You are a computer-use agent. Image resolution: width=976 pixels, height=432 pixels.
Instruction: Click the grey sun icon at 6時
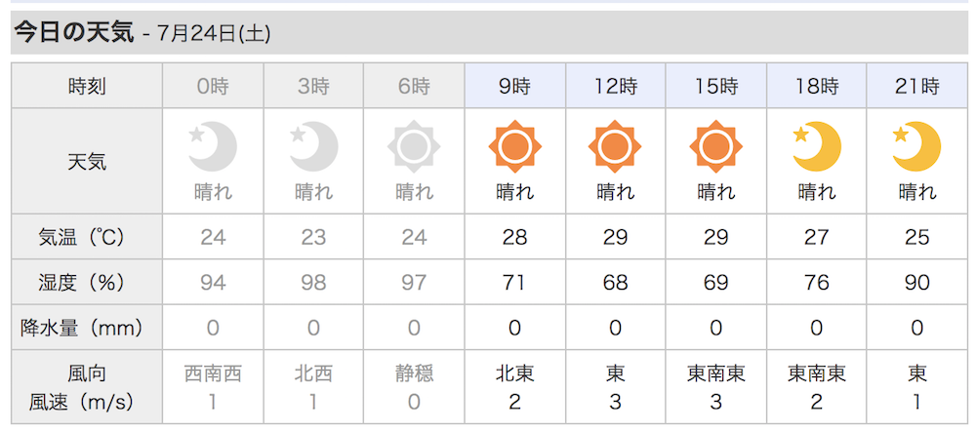414,146
